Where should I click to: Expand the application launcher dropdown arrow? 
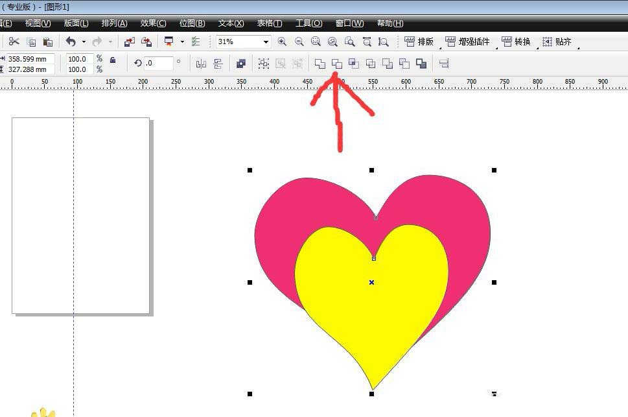[x=182, y=42]
